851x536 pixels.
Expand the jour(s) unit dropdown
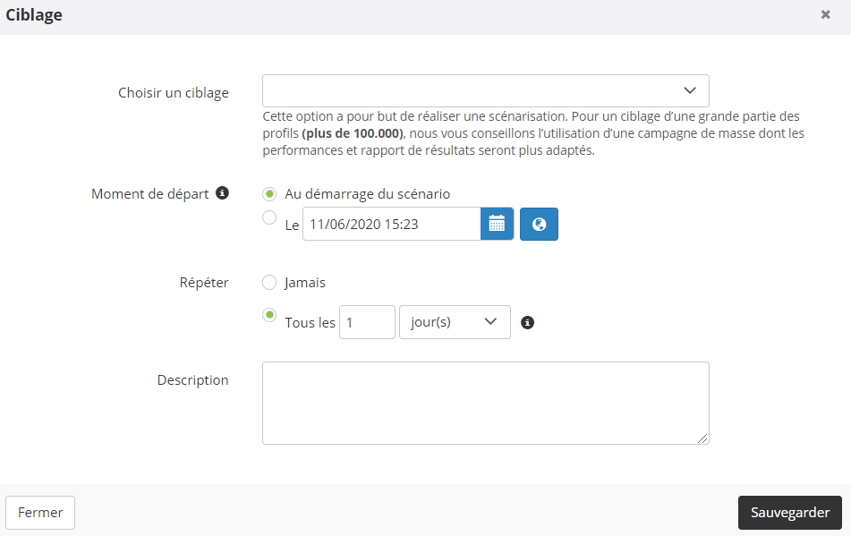[455, 322]
